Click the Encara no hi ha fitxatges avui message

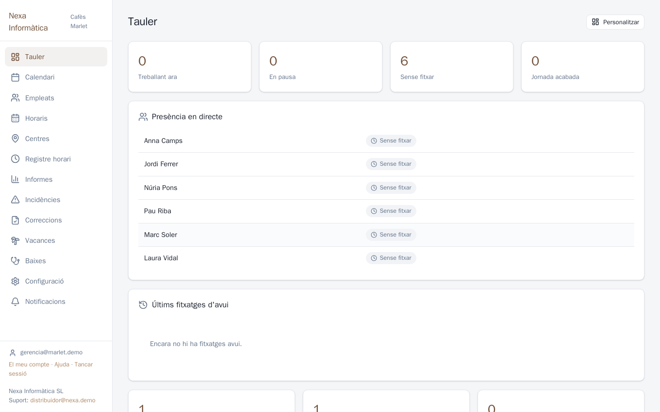coord(196,344)
